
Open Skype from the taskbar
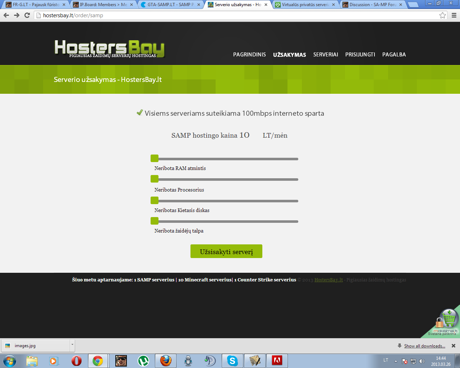232,360
